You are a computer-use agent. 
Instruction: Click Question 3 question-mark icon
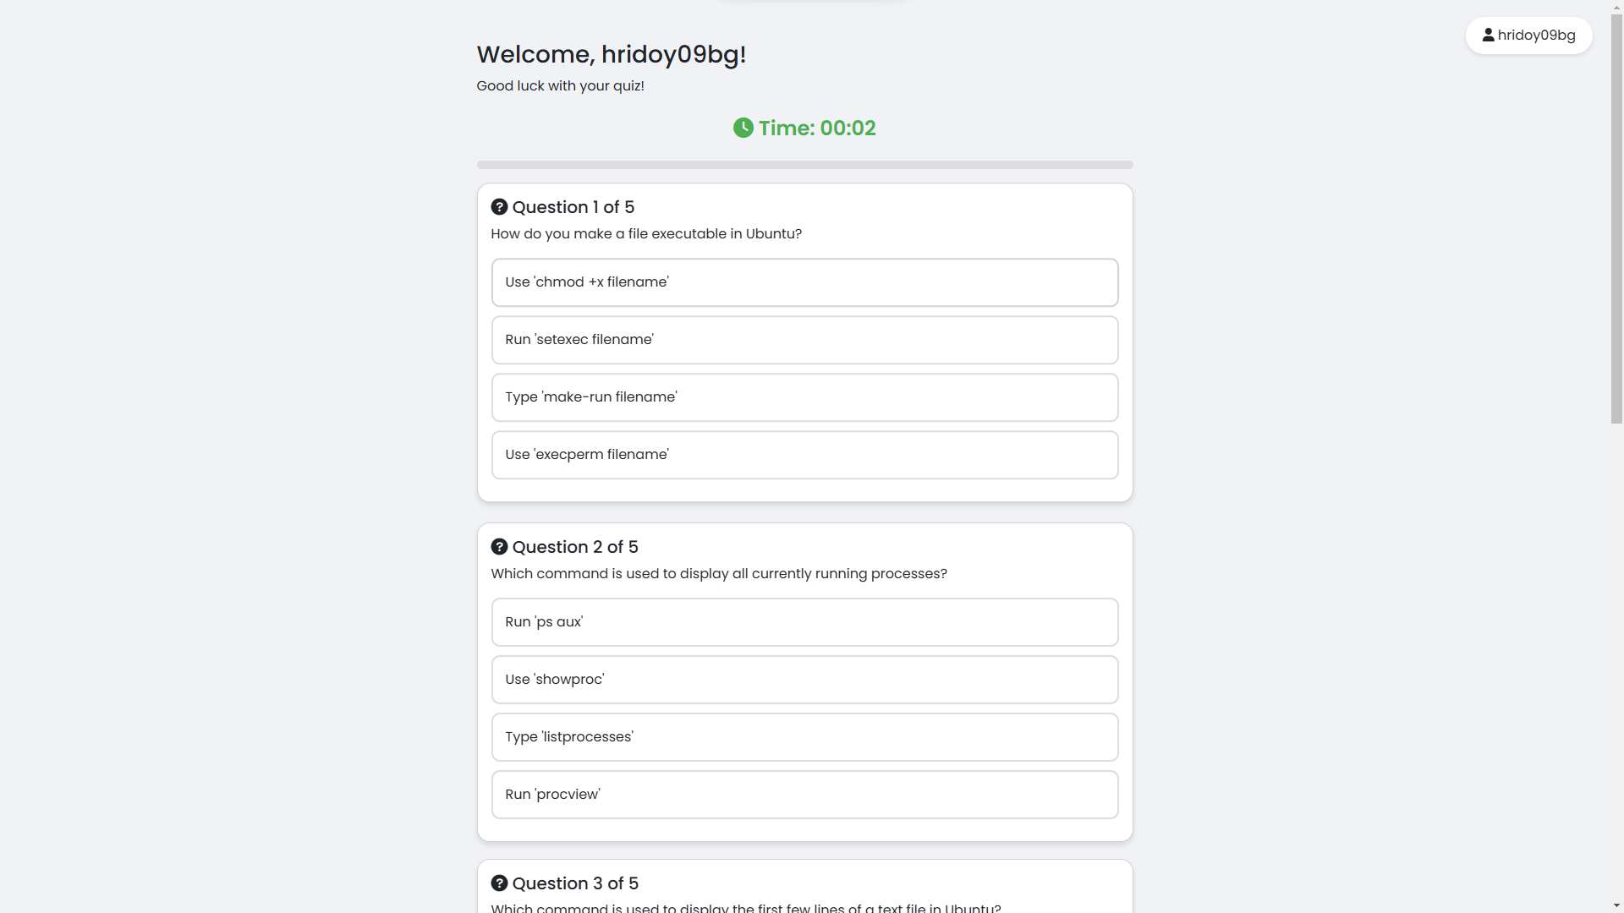[x=499, y=883]
